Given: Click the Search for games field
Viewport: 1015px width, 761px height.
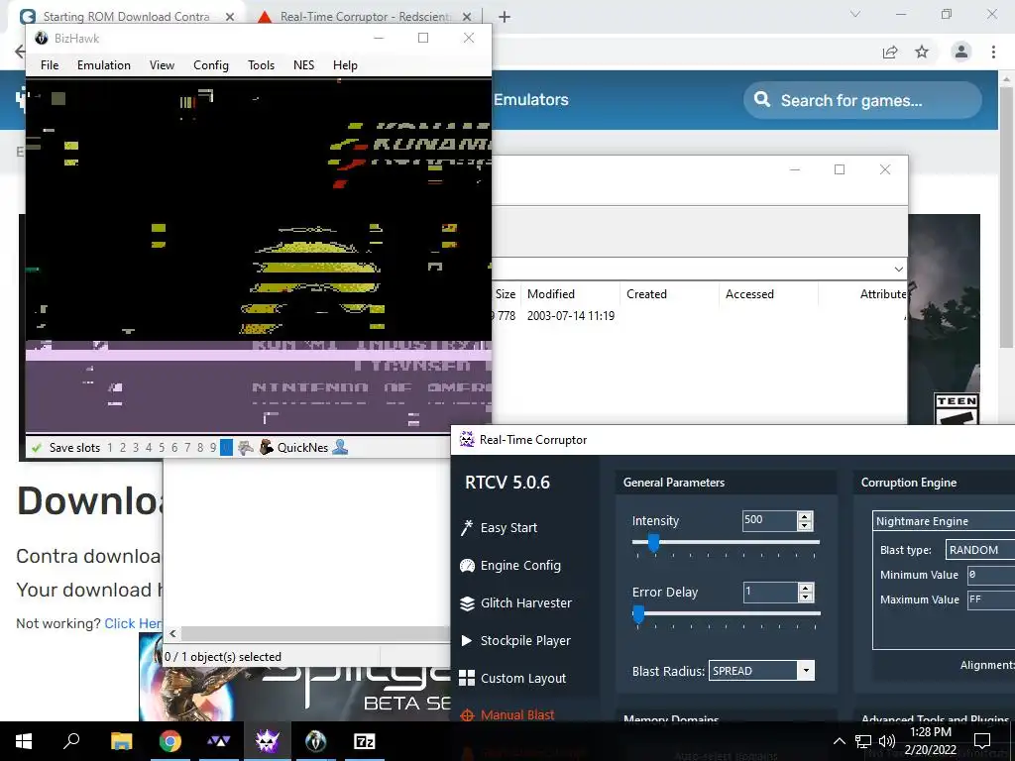Looking at the screenshot, I should (862, 100).
